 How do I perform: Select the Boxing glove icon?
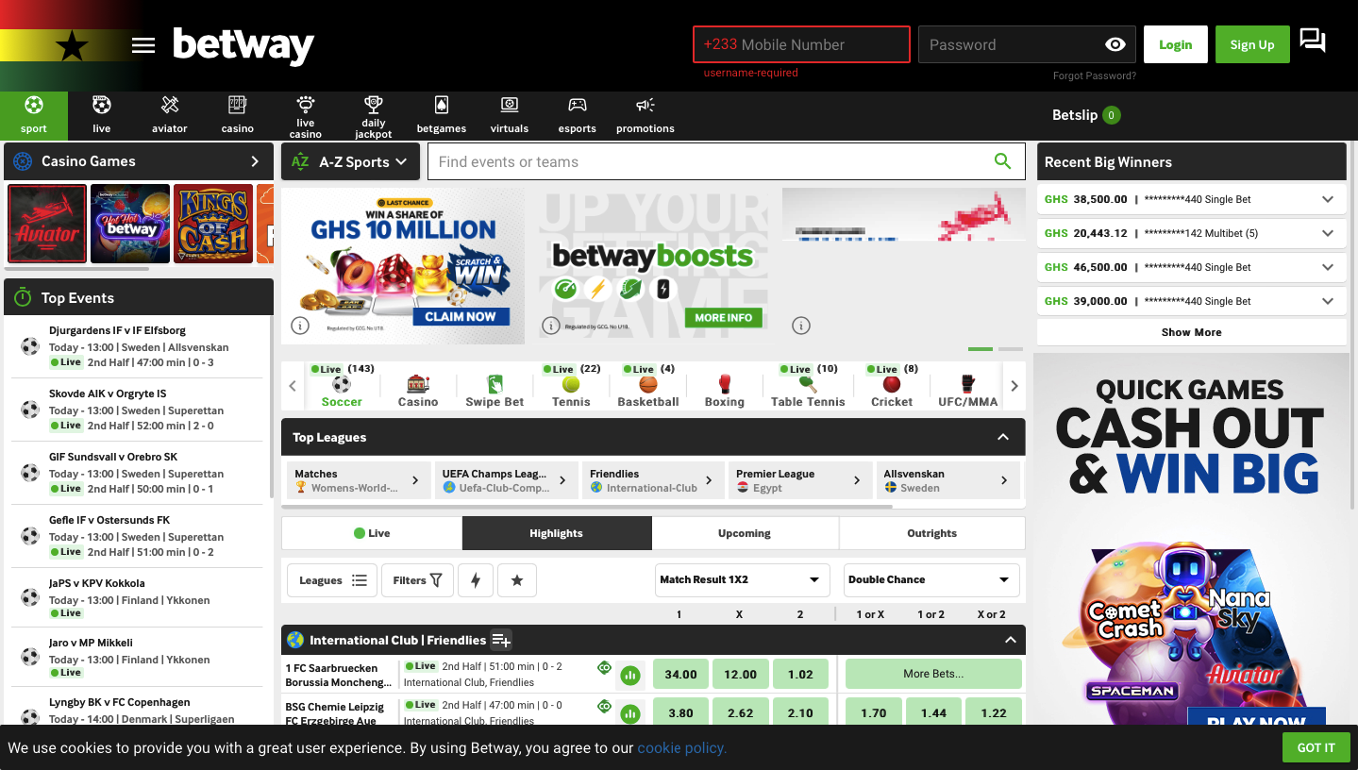pos(725,384)
